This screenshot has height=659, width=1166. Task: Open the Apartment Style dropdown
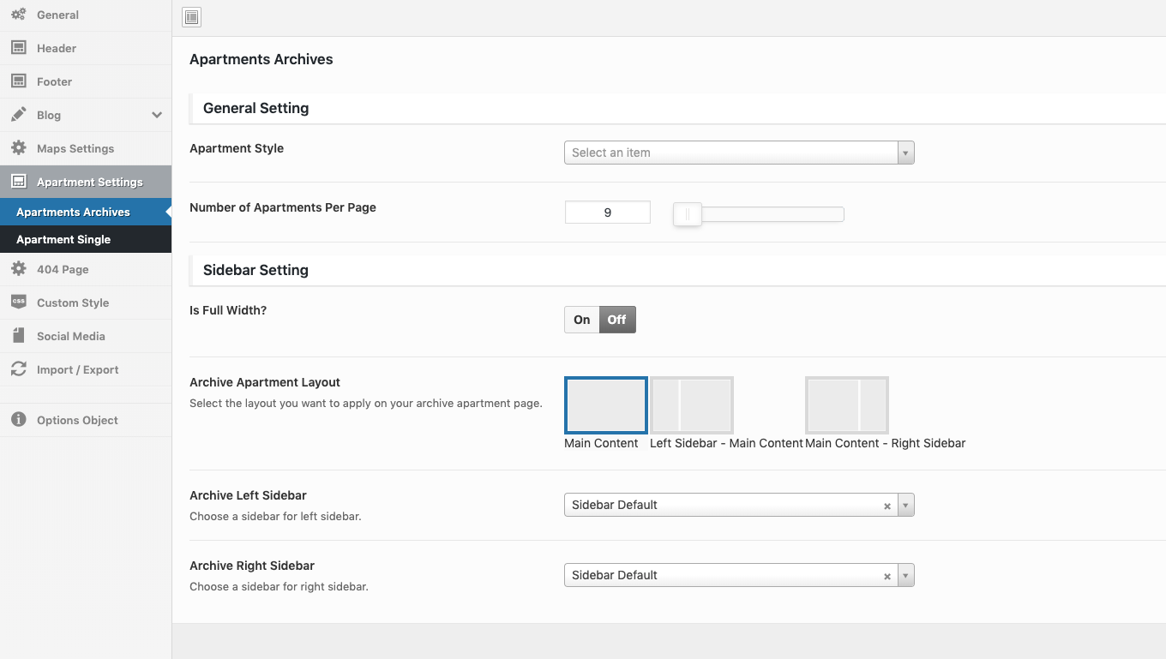[x=738, y=153]
